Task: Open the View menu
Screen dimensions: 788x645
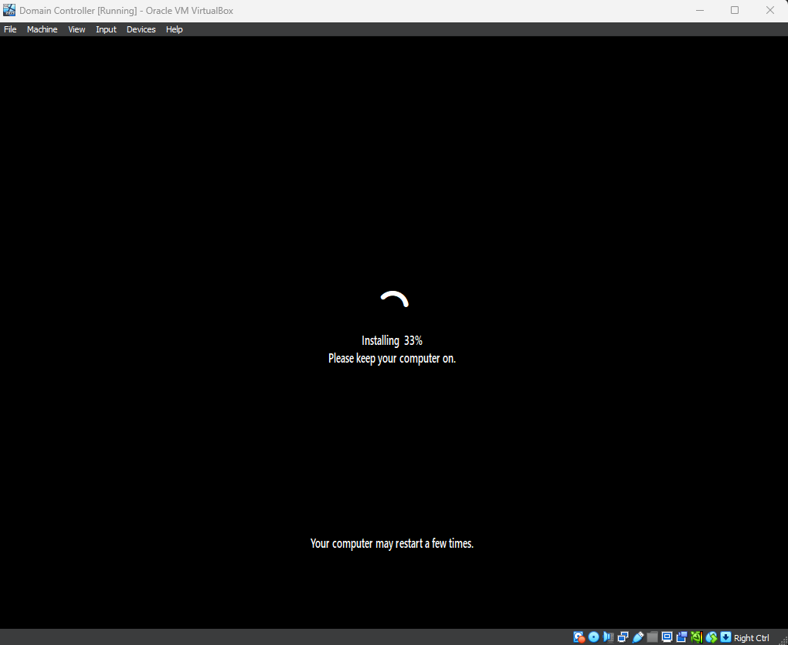Action: point(76,29)
